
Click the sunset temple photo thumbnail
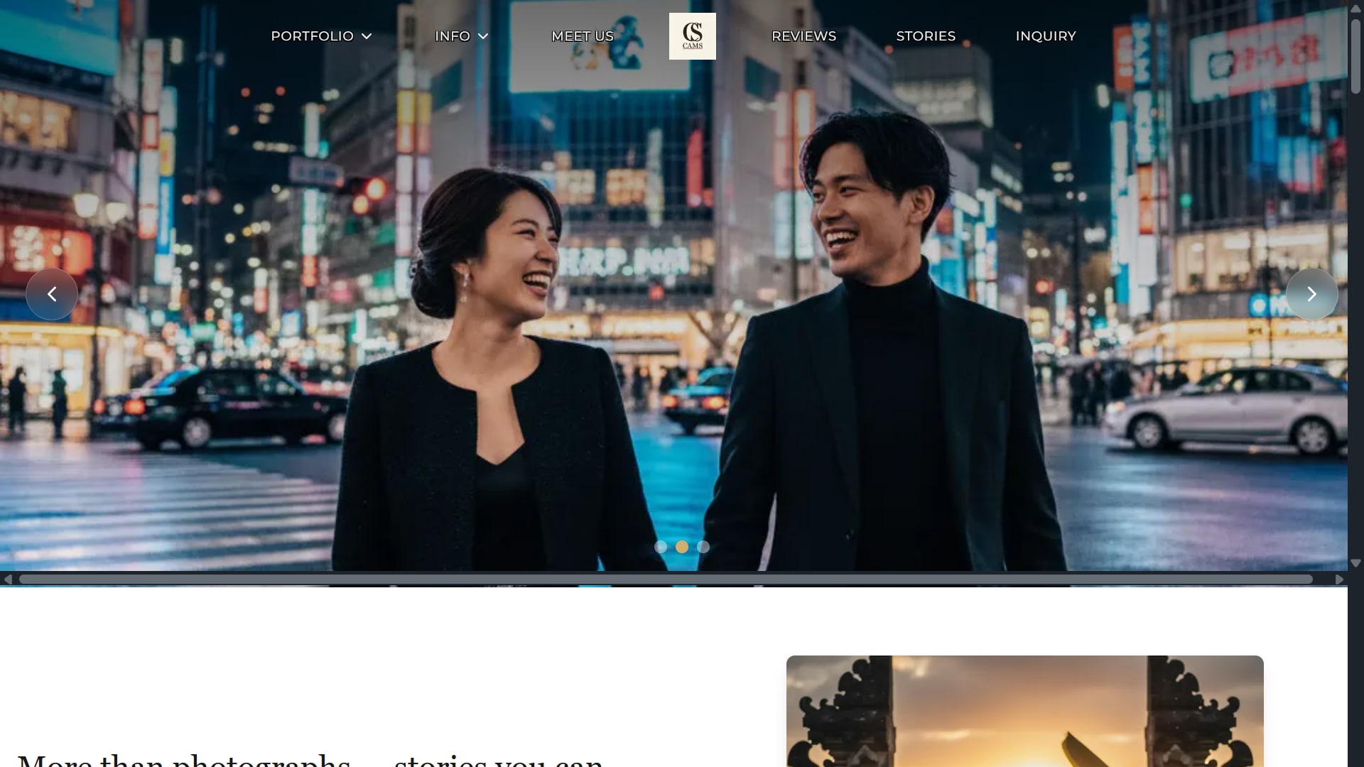click(x=1024, y=710)
